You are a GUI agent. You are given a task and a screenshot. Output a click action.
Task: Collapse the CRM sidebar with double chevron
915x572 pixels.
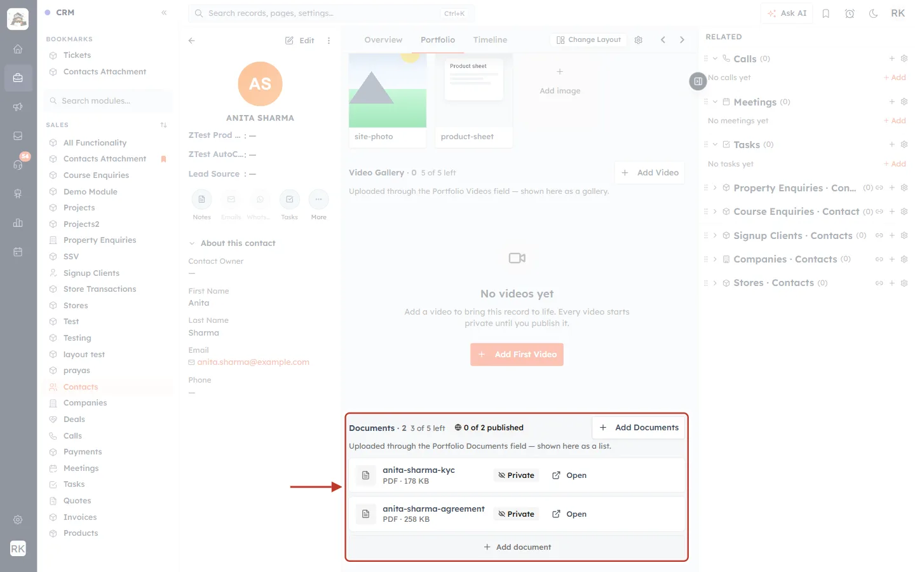pyautogui.click(x=164, y=13)
